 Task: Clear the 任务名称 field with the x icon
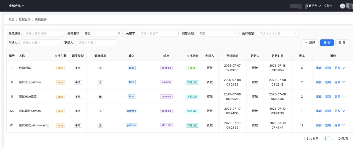119,33
